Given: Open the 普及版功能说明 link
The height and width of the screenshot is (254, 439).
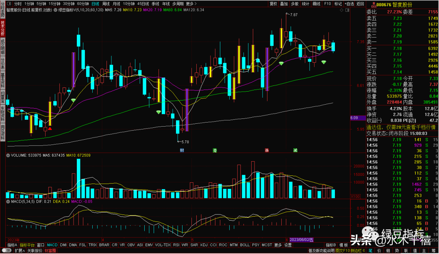Looking at the screenshot, I should click(322, 251).
